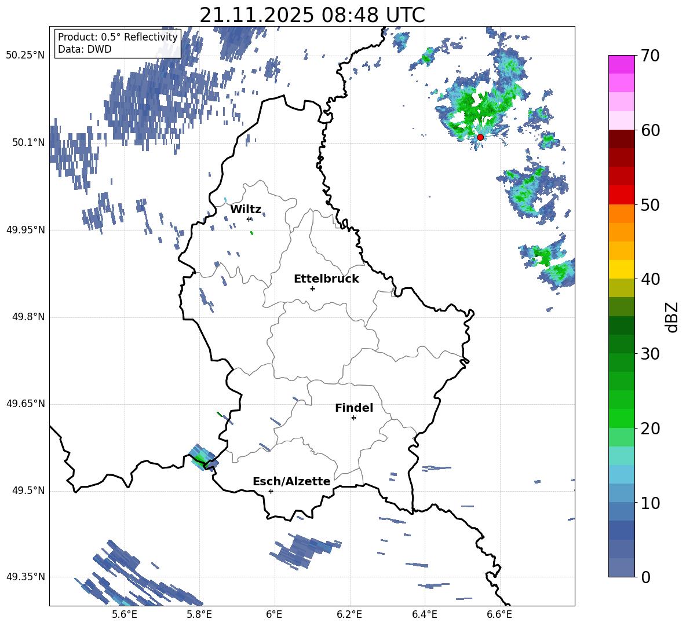Click the 5.8°E longitude label
The image size is (686, 626).
pos(199,614)
